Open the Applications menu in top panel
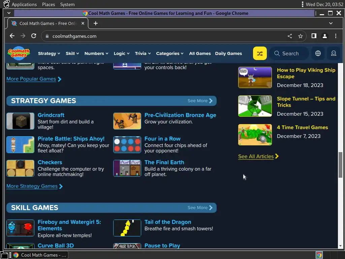 tap(24, 4)
